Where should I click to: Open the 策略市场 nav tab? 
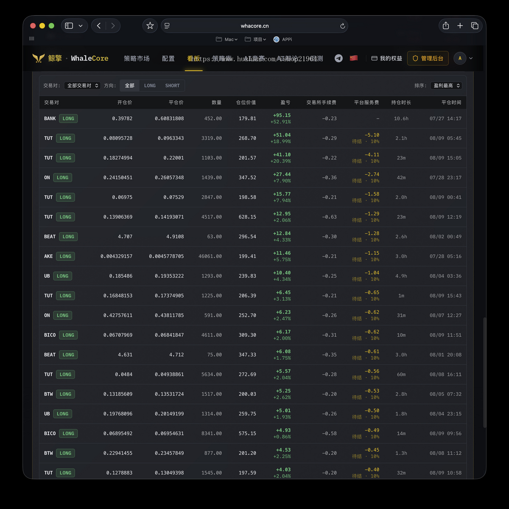pyautogui.click(x=137, y=59)
